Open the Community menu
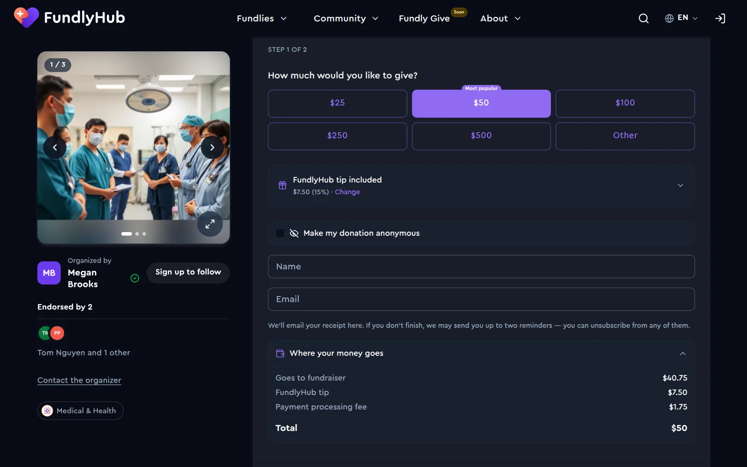The image size is (747, 467). click(x=346, y=18)
